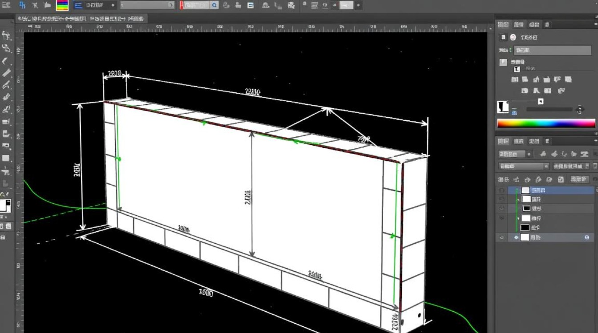
Task: Click the text field in the upper right panel
Action: (x=553, y=50)
